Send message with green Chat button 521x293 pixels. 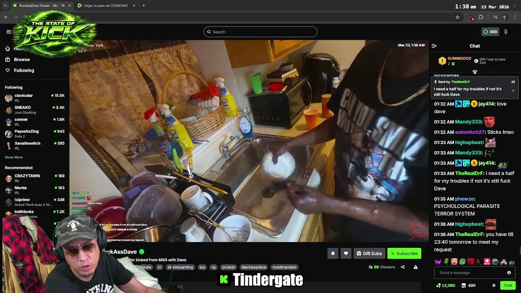(x=508, y=285)
